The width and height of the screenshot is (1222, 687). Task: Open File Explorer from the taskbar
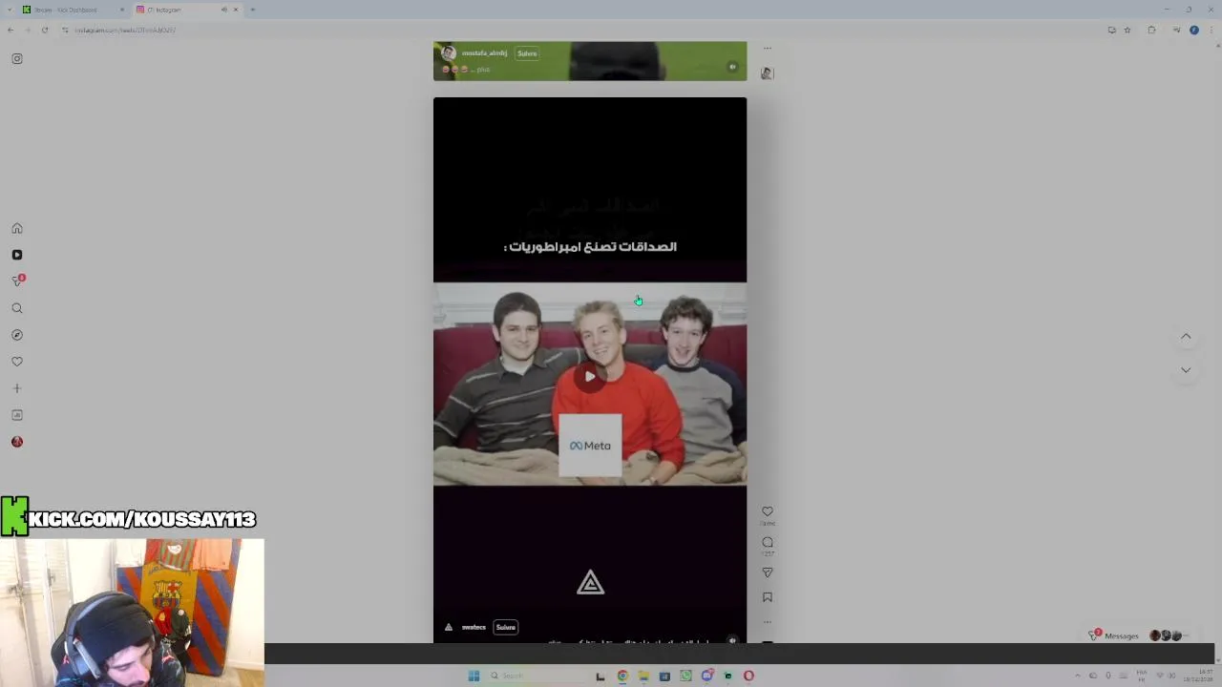click(x=643, y=676)
